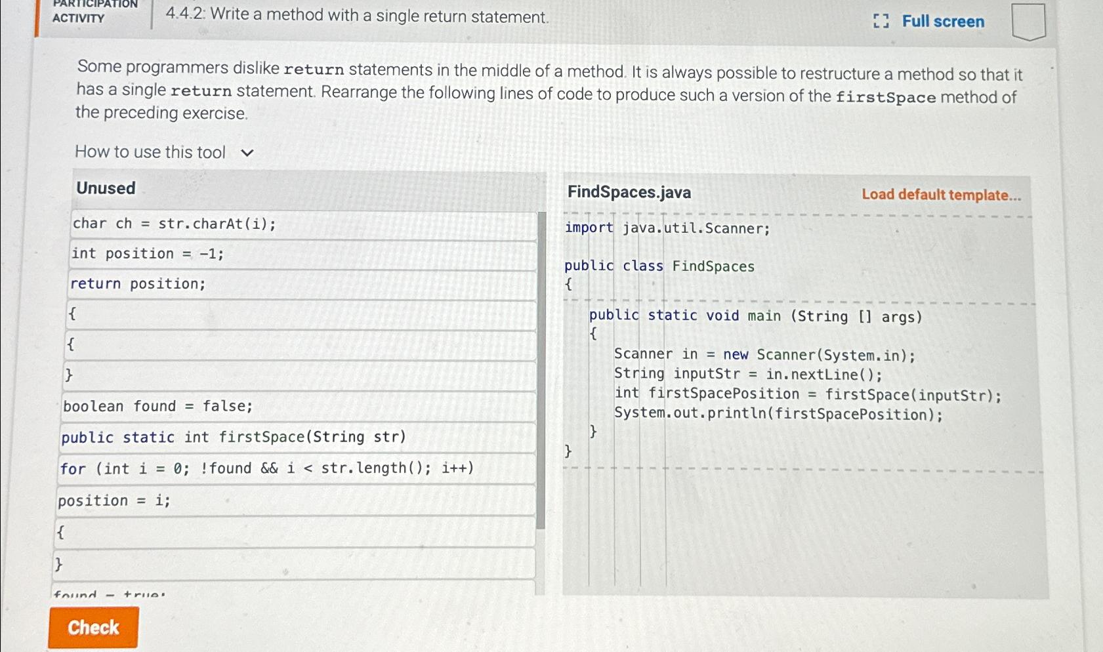Click the Load default template link
Viewport: 1103px width, 652px height.
(943, 195)
